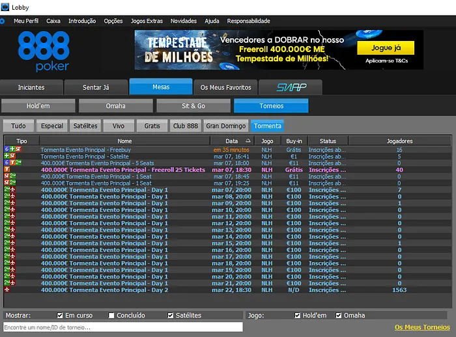The height and width of the screenshot is (337, 456).
Task: Switch to the Sentar Já tab
Action: click(x=96, y=87)
